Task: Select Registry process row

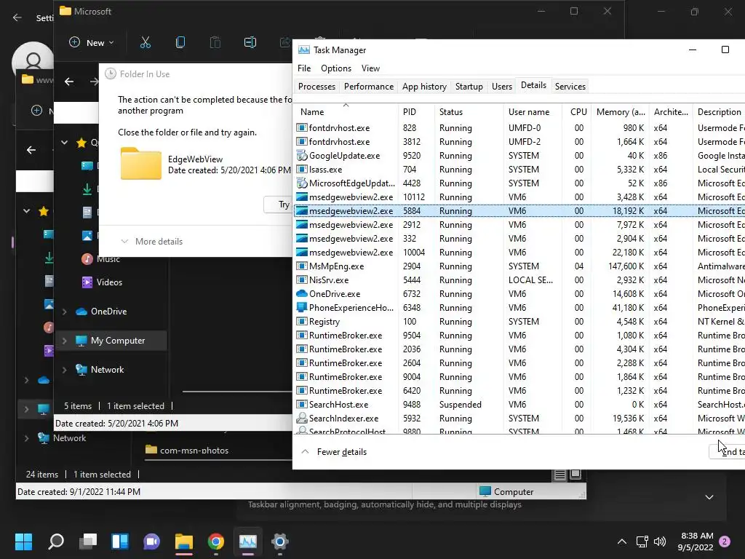Action: [x=519, y=321]
